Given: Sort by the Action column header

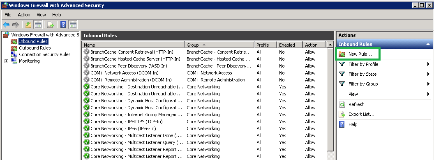Looking at the screenshot, I should pos(314,45).
